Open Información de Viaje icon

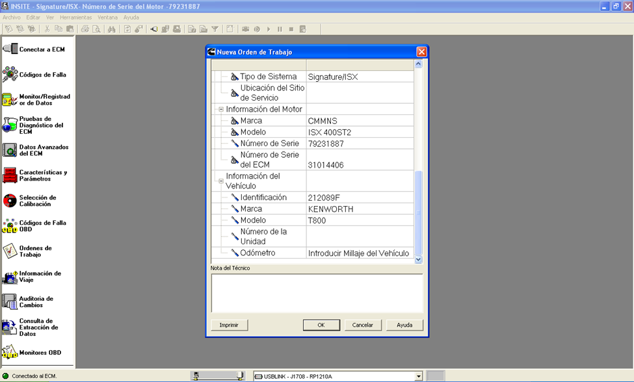pyautogui.click(x=10, y=277)
